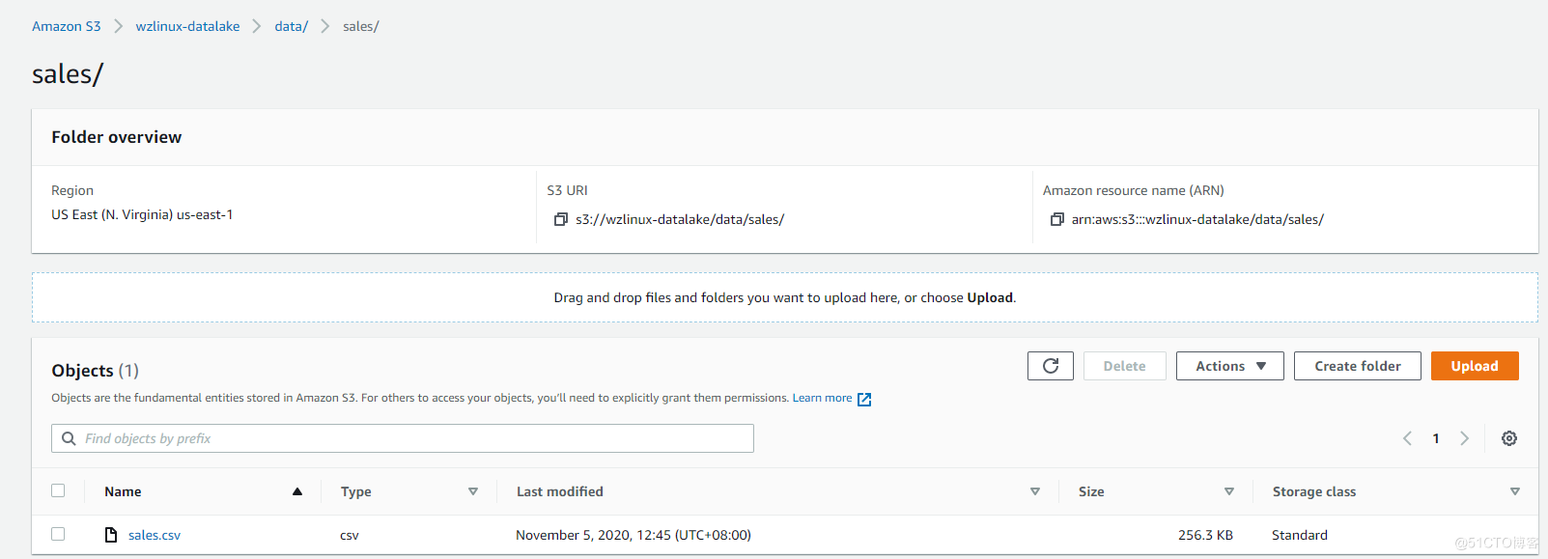Click the US East (N. Virginia) us-east-1 text
The width and height of the screenshot is (1548, 559).
pyautogui.click(x=142, y=214)
